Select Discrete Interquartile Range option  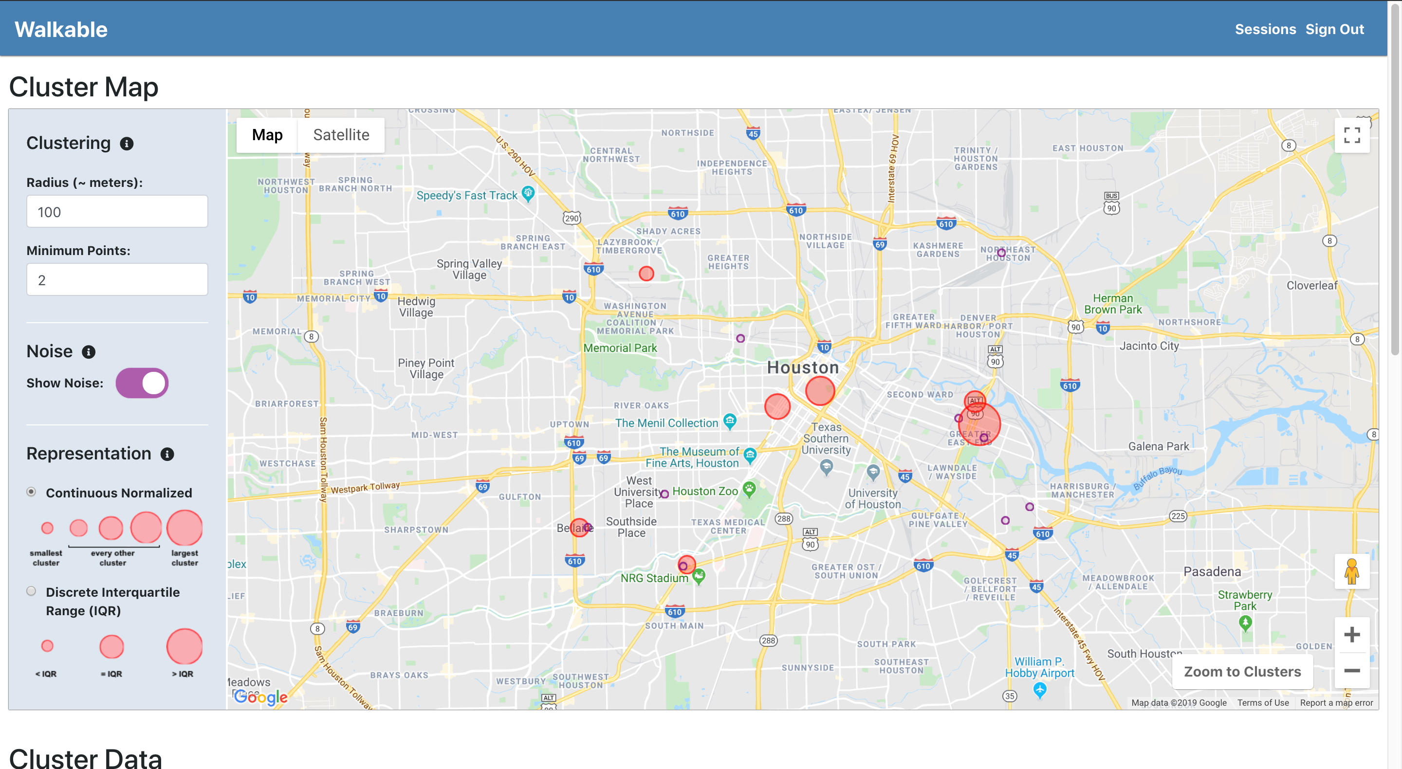tap(32, 591)
